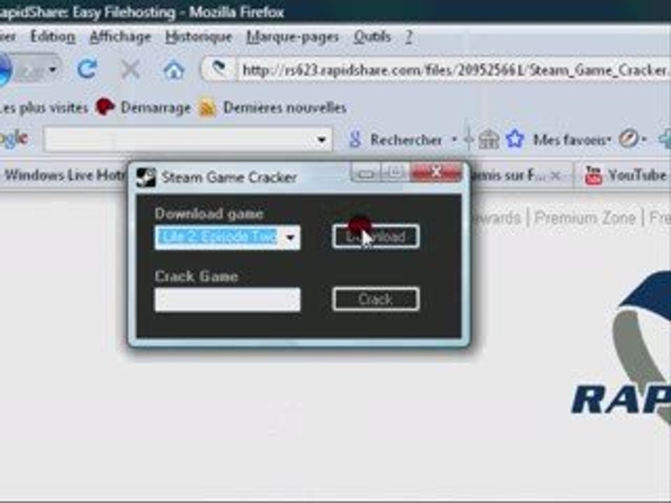Viewport: 671px width, 503px height.
Task: Open the compass icon dropdown arrow
Action: tap(643, 138)
